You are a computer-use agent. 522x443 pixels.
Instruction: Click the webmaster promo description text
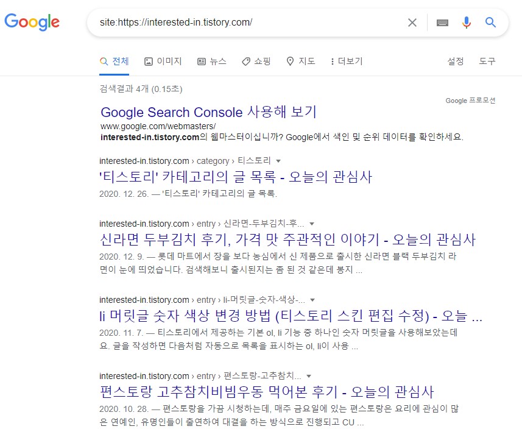[x=282, y=137]
